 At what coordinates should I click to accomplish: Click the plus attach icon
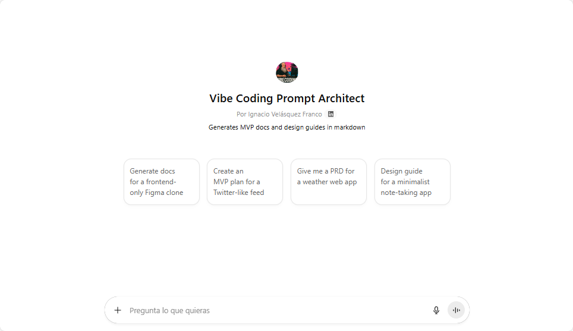point(118,310)
